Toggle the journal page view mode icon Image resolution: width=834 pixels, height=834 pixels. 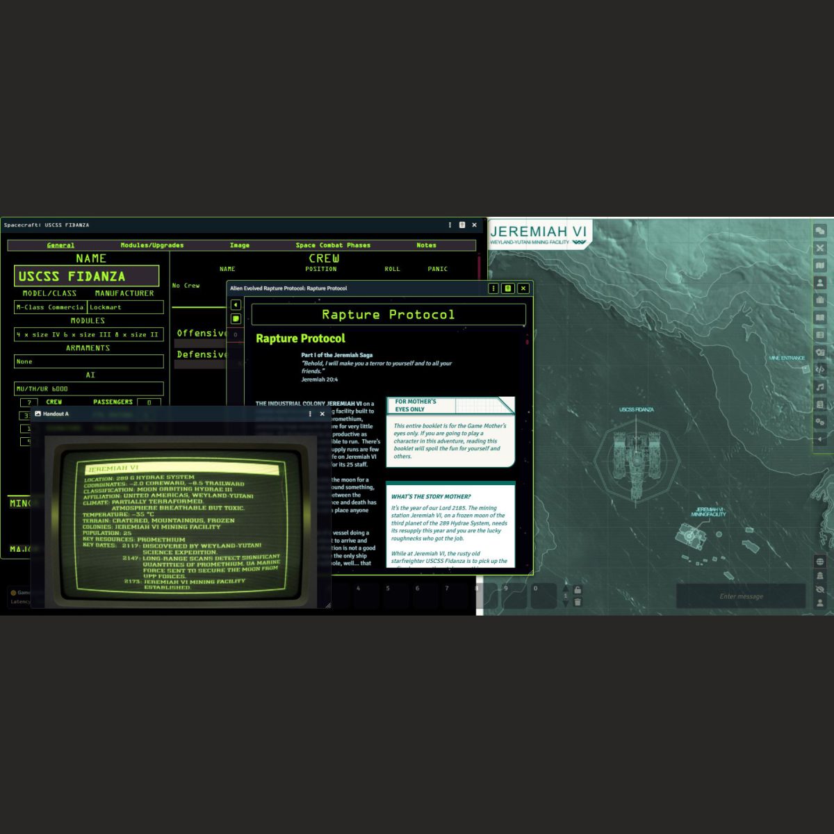click(x=236, y=319)
